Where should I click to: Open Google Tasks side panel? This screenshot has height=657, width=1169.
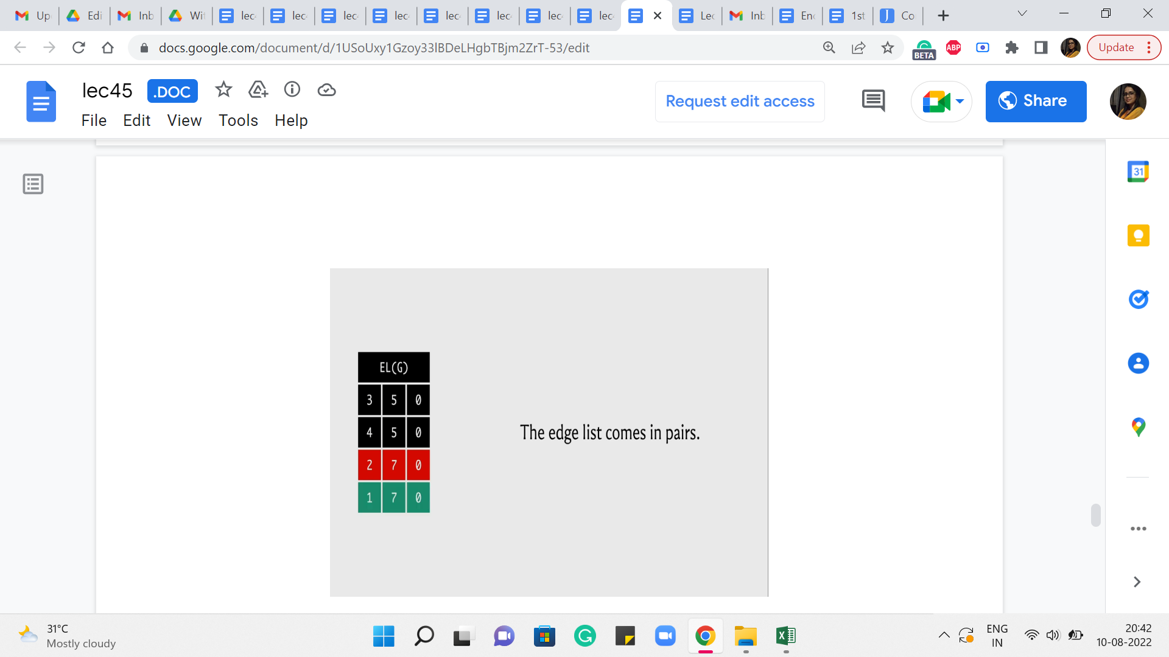(x=1138, y=299)
